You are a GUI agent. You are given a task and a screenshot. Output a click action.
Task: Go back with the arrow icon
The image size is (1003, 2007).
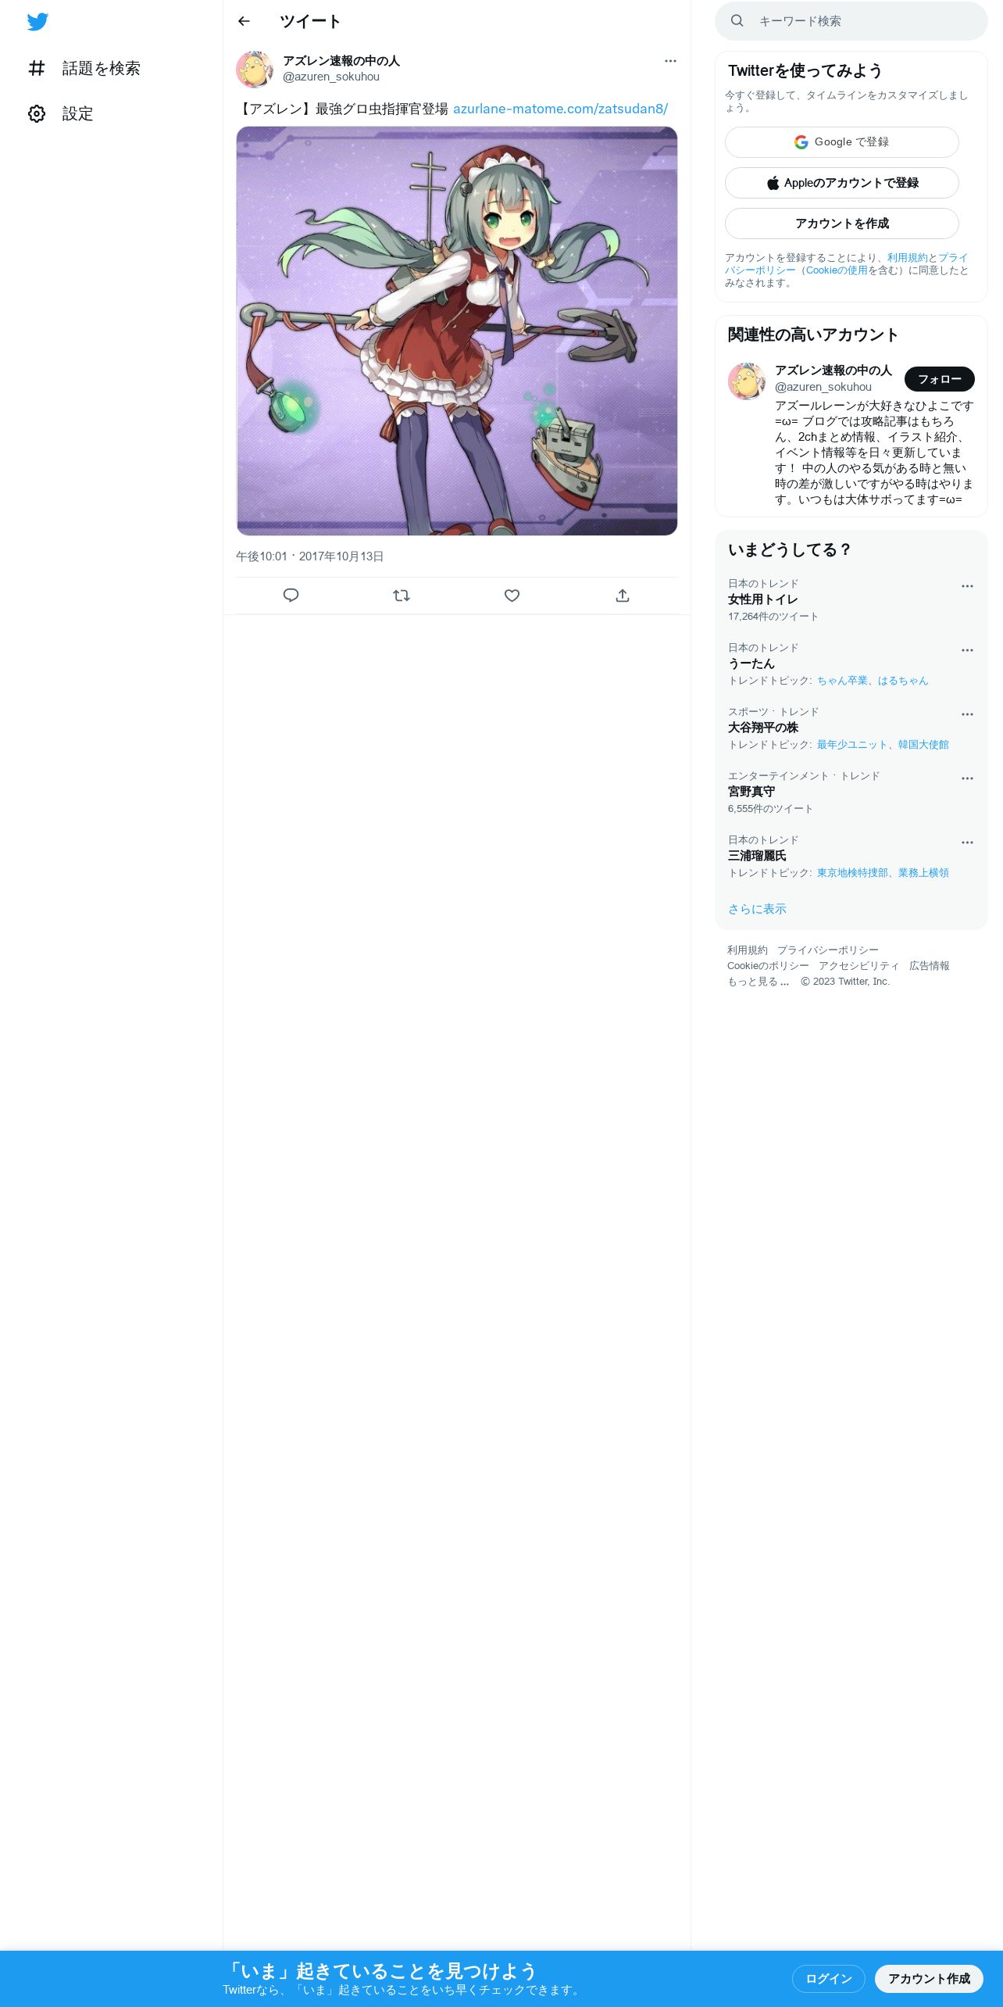click(244, 21)
